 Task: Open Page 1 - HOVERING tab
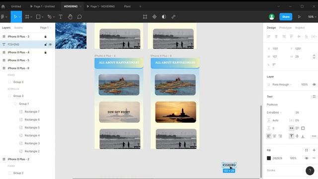(101, 6)
